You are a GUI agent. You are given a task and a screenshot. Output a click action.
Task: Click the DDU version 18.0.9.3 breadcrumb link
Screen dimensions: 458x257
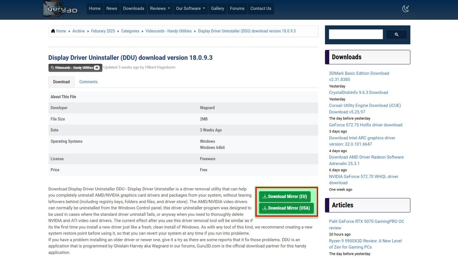coord(247,31)
